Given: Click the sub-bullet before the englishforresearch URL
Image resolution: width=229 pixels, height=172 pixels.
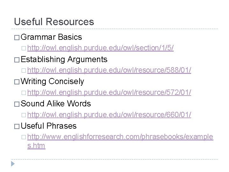Looking at the screenshot, I should point(25,137).
